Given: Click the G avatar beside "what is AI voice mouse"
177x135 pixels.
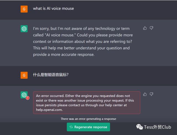Looking at the screenshot, I should click(x=24, y=9).
